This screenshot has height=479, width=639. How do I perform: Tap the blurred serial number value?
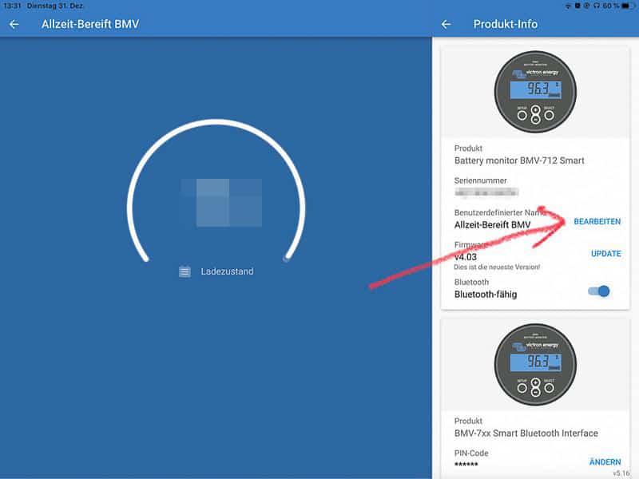[486, 192]
